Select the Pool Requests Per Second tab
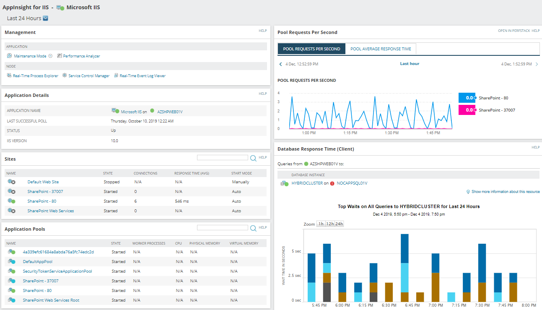Image resolution: width=542 pixels, height=310 pixels. tap(311, 49)
